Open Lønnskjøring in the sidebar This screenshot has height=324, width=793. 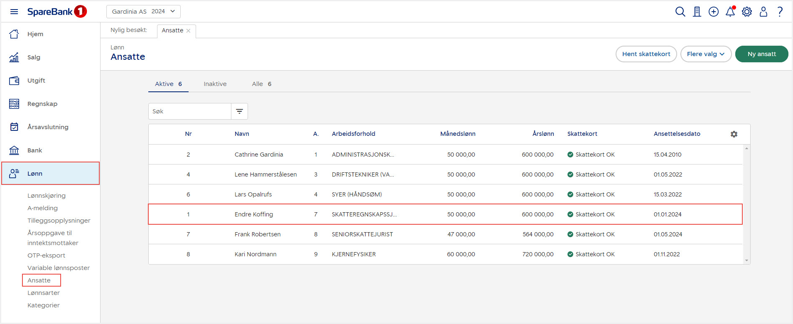[47, 196]
